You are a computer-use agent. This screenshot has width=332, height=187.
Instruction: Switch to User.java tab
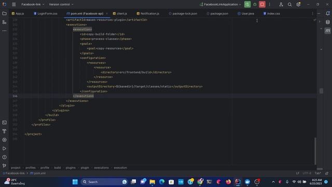pos(246,14)
